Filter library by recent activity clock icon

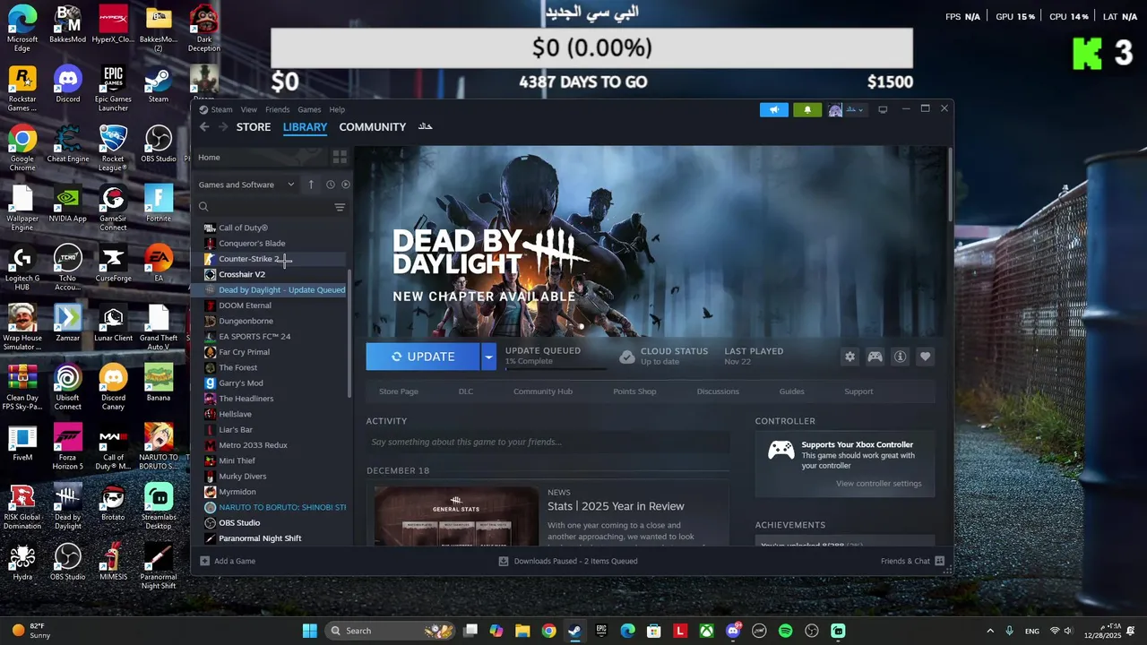coord(330,185)
